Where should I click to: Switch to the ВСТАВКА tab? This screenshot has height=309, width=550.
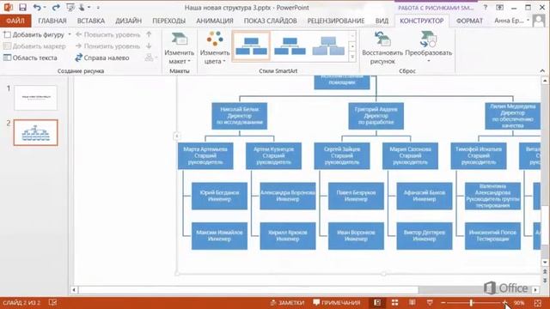[91, 21]
